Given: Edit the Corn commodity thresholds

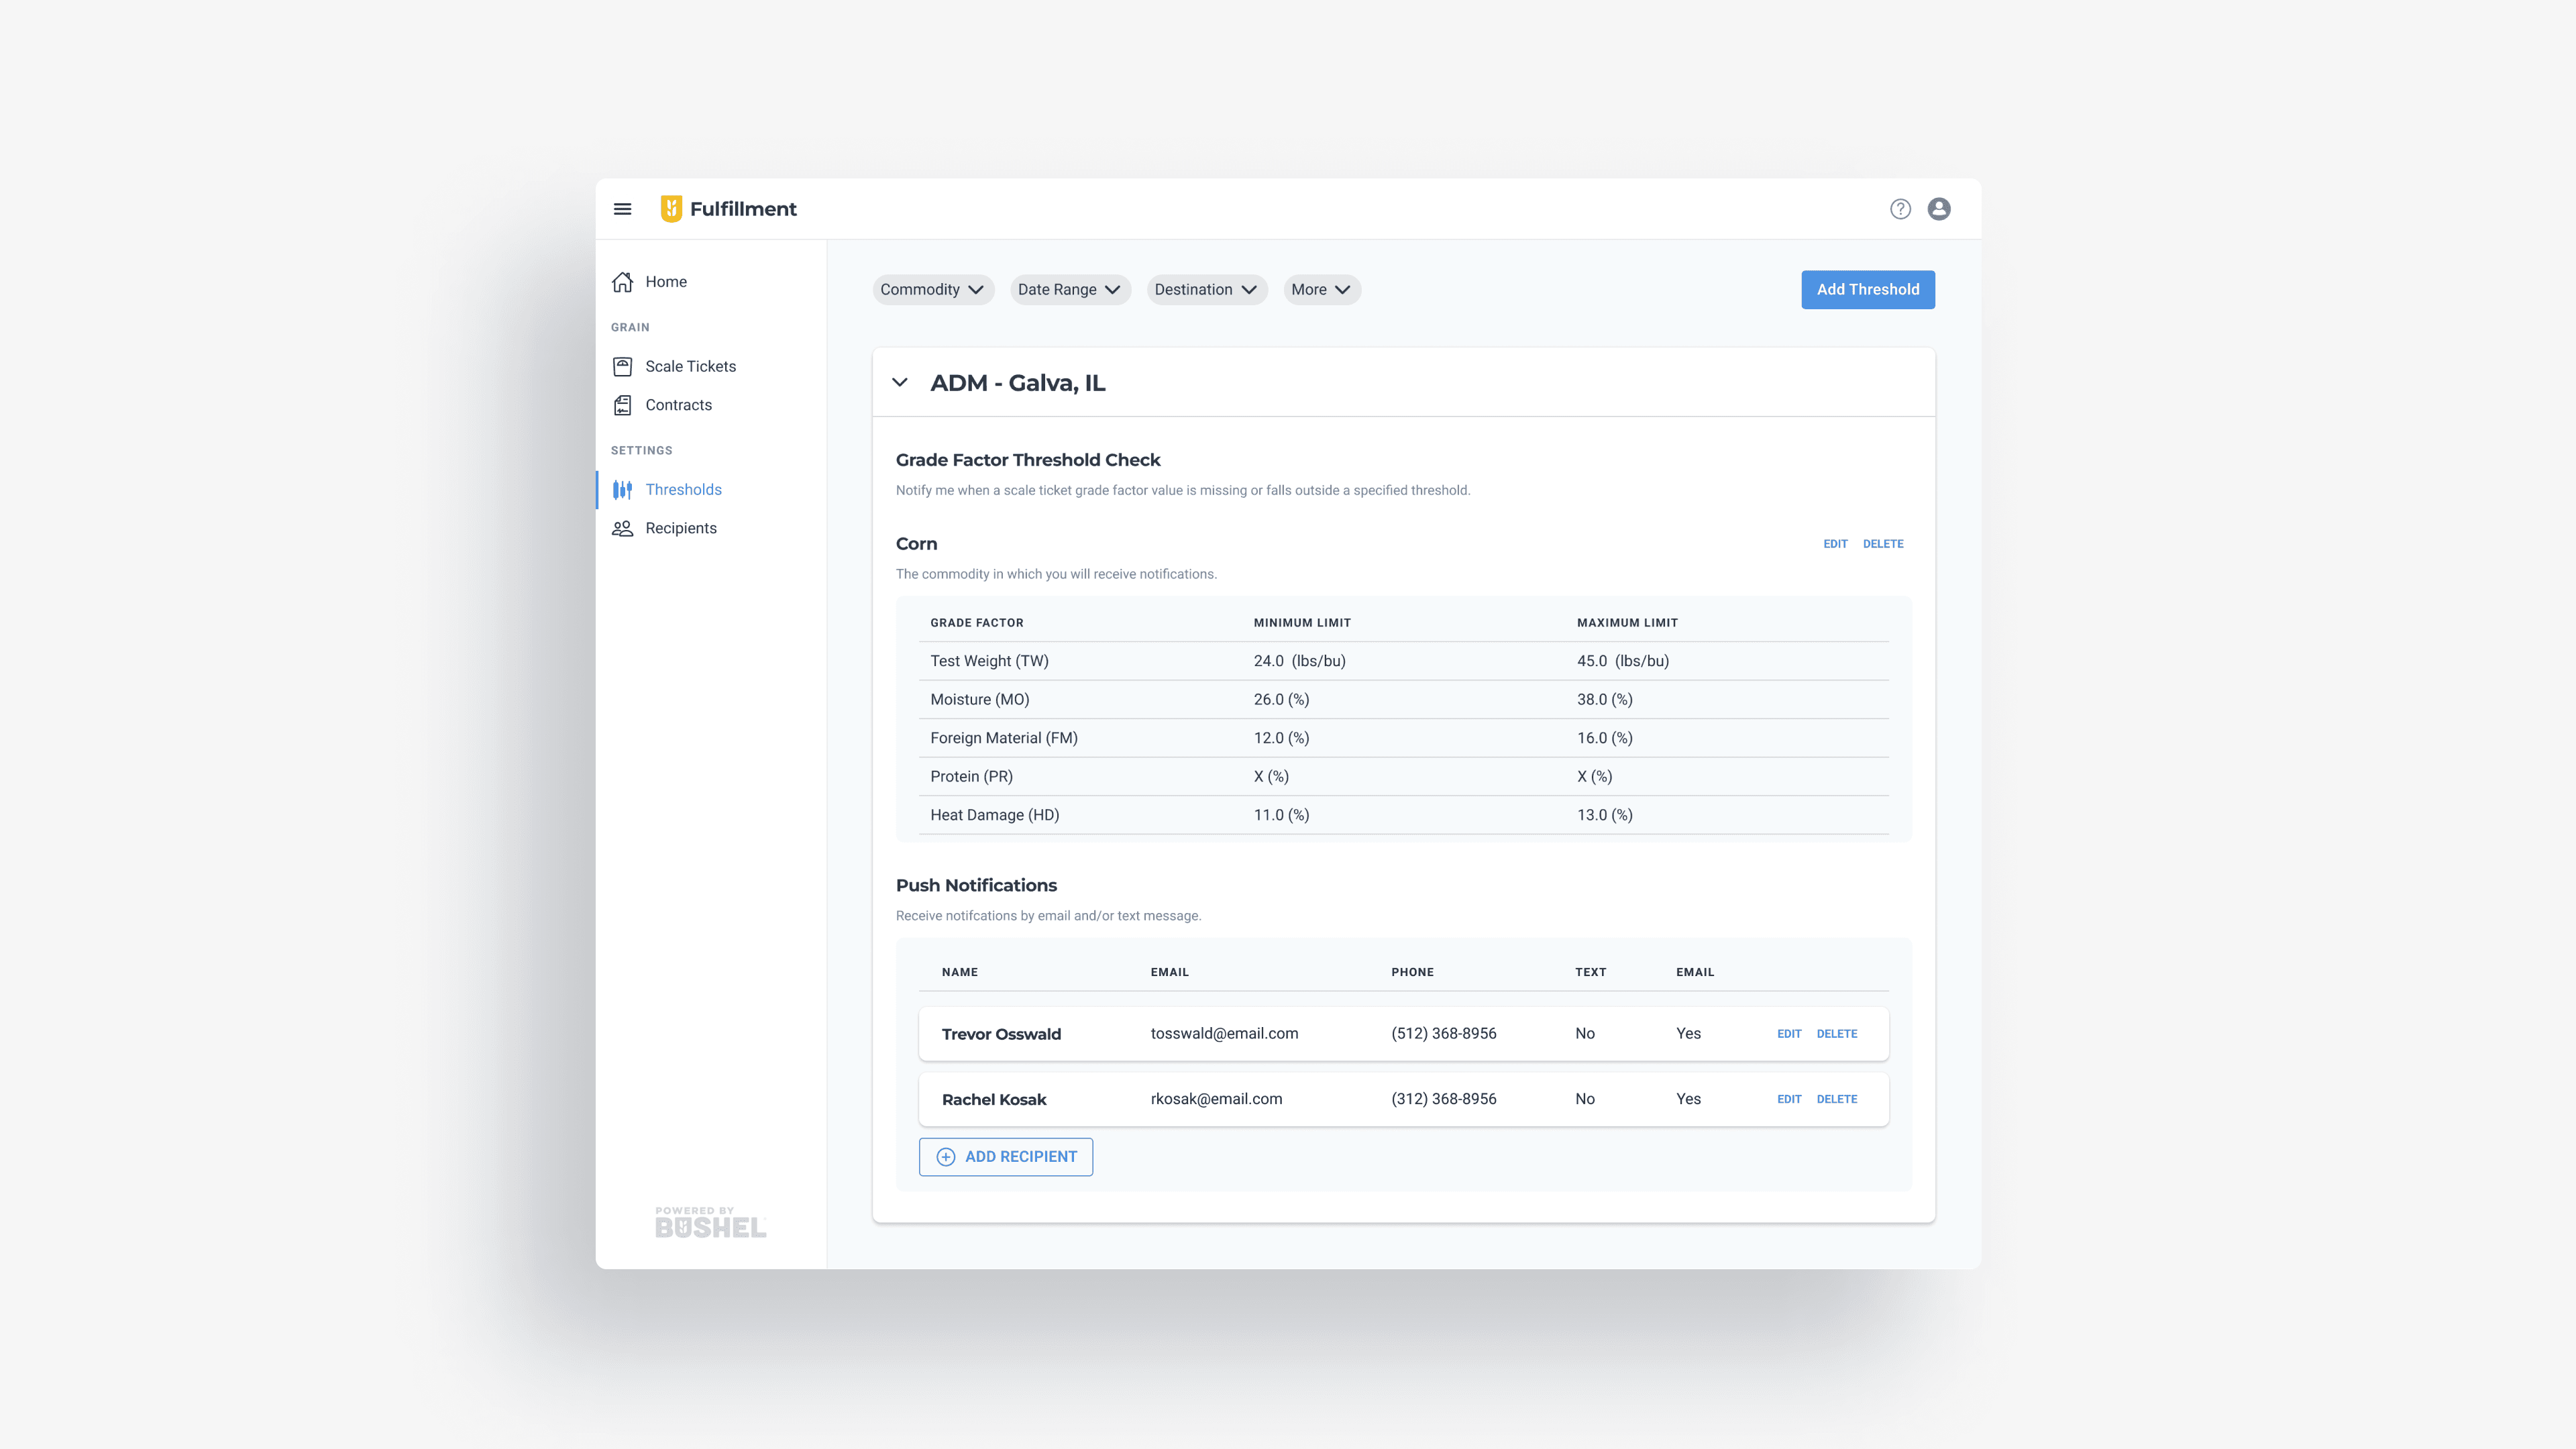Looking at the screenshot, I should 1835,544.
